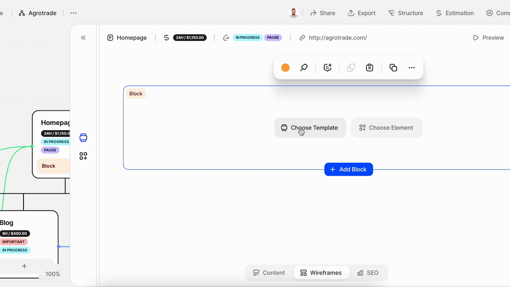Click the IMPORTANT tag on Blog card

(14, 242)
